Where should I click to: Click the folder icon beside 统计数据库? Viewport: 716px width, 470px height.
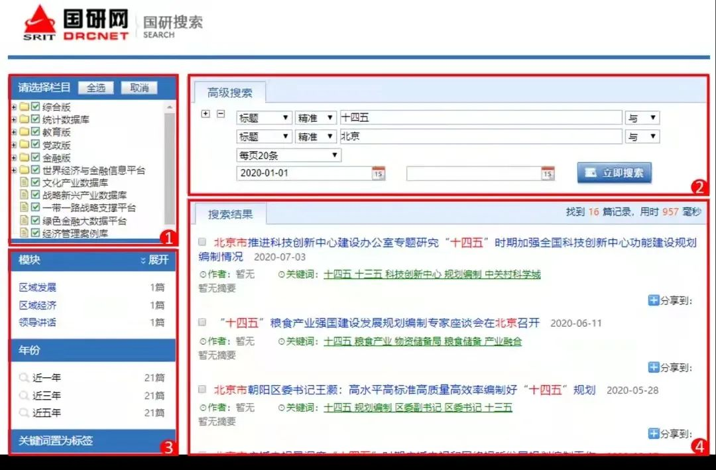click(x=25, y=119)
